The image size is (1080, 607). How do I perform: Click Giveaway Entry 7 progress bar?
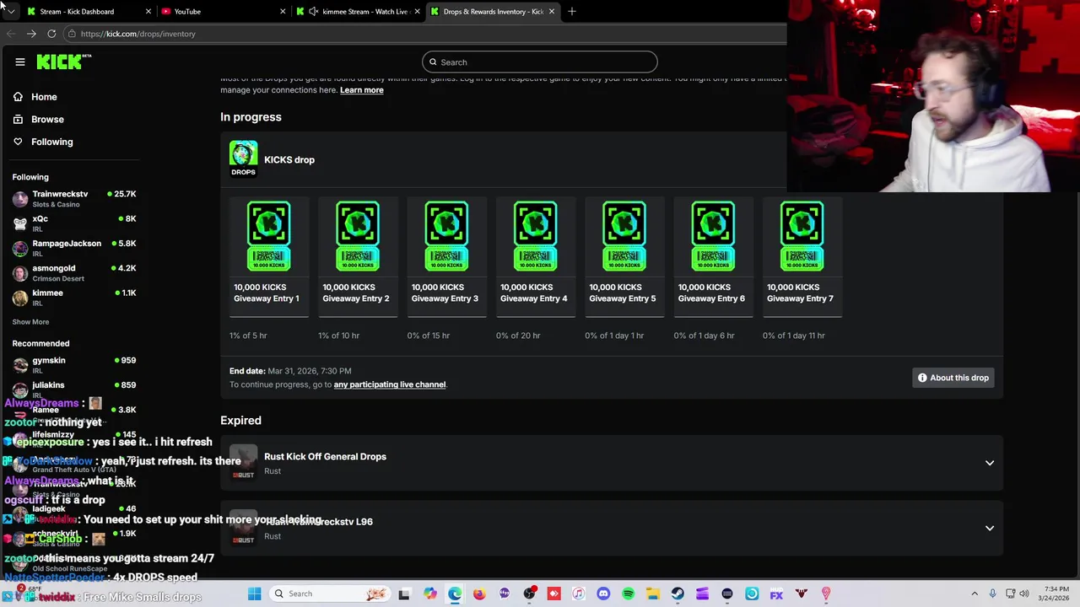pos(802,317)
